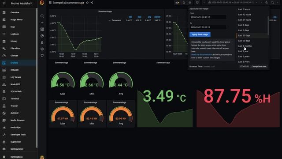282x159 pixels.
Task: Open Grafana Configuration cog icon
Action: [x=42, y=49]
